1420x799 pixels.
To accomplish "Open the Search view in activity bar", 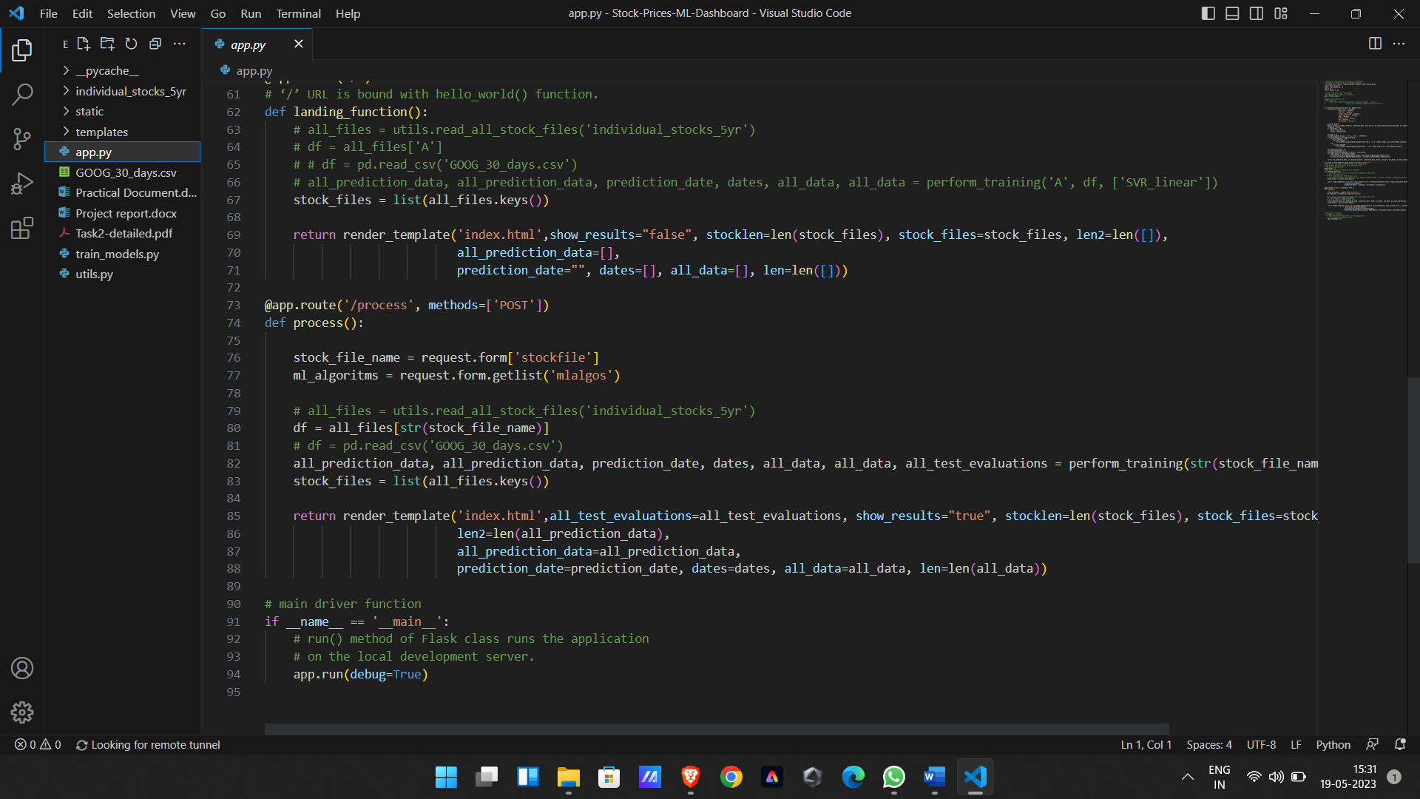I will [22, 94].
